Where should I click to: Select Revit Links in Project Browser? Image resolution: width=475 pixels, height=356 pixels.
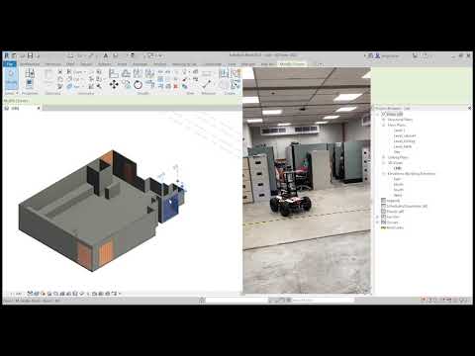coord(395,227)
